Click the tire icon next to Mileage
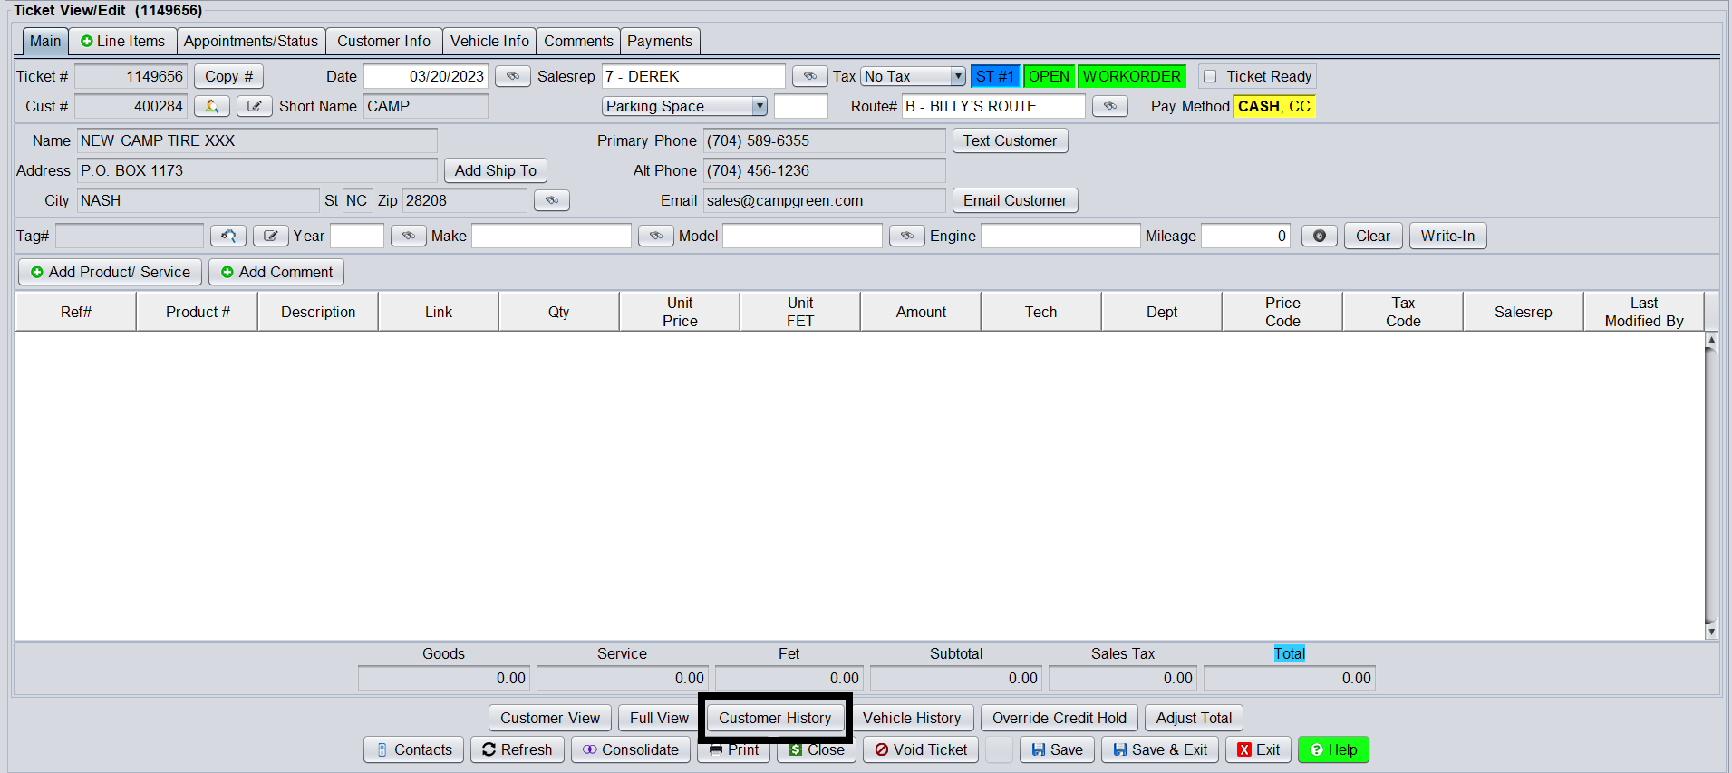 click(1319, 237)
